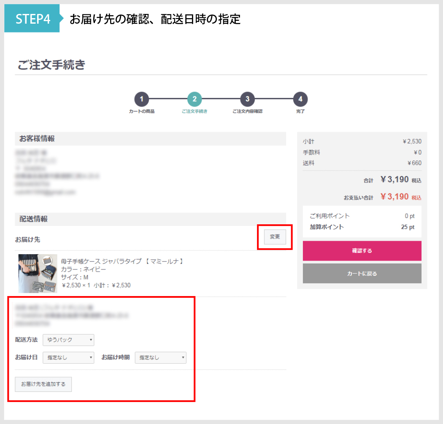The width and height of the screenshot is (443, 424).
Task: Click step 2 circle, ご注文手続き
Action: (194, 99)
